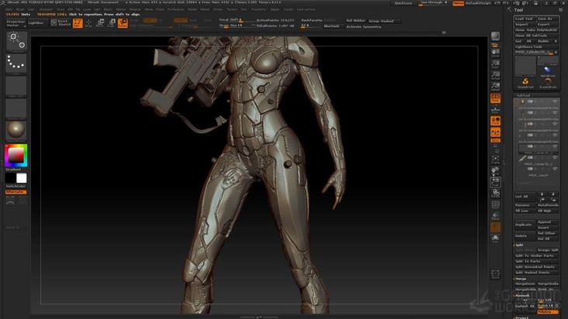Screen dimensions: 568x319
Task: Click the Actual size icon
Action: pyautogui.click(x=495, y=76)
